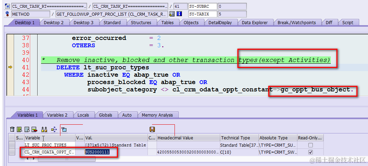
Task: Click the LT_SUC_PROC_TYPES variable name cell
Action: 50,145
